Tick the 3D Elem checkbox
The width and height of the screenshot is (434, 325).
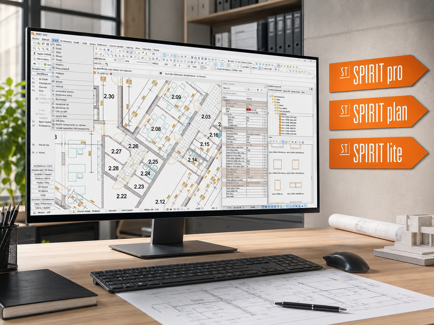click(x=241, y=67)
